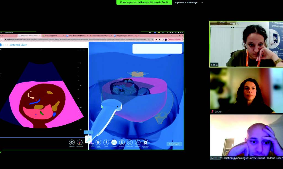Select Laura's video thumbnail
The height and width of the screenshot is (169, 283).
[x=246, y=91]
